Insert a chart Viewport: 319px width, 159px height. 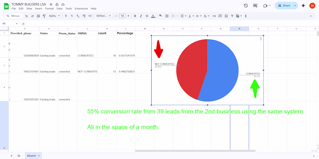226,16
